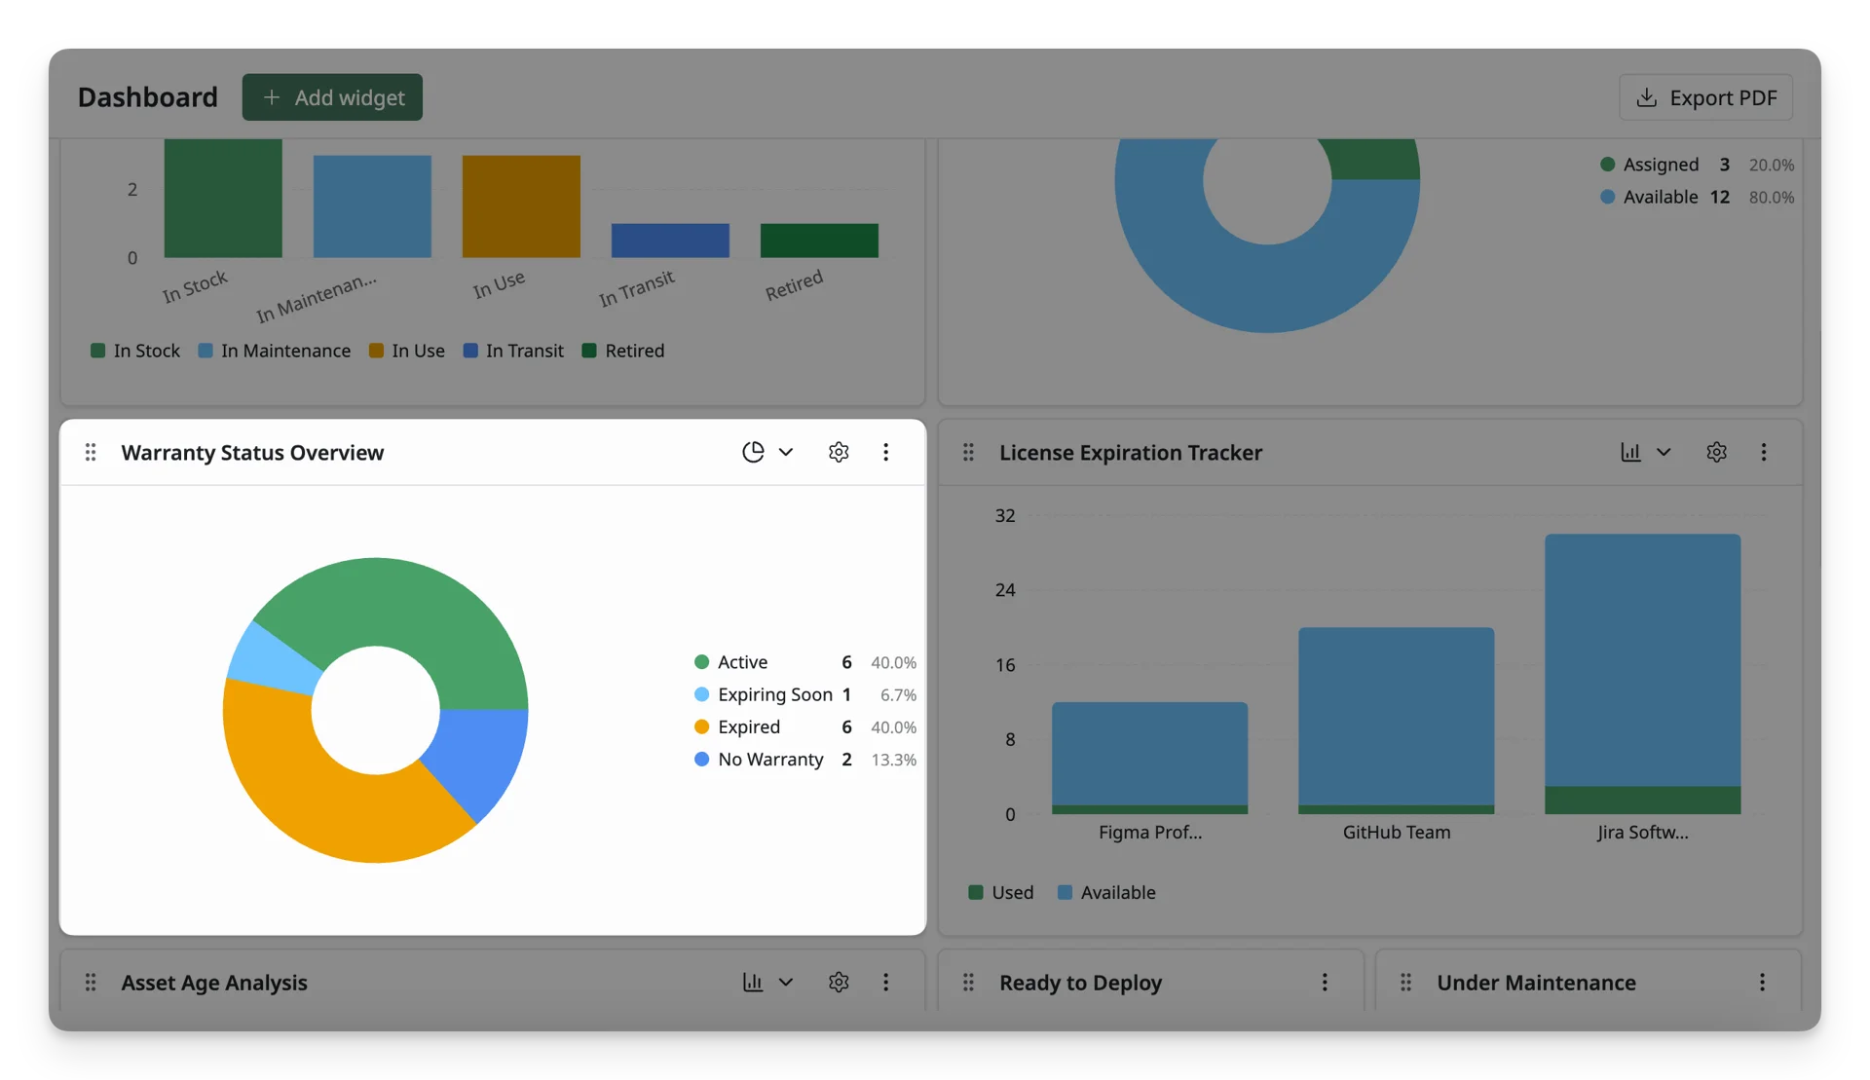Export the dashboard as PDF
The height and width of the screenshot is (1080, 1870).
point(1705,97)
